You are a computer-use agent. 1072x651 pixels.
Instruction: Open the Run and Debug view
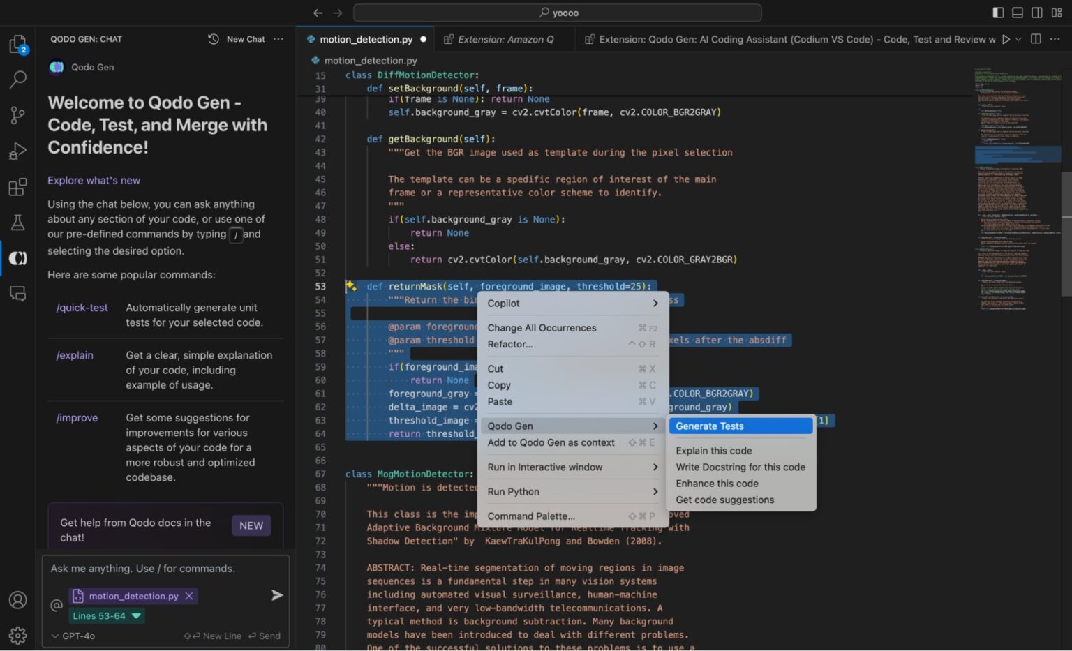point(18,150)
